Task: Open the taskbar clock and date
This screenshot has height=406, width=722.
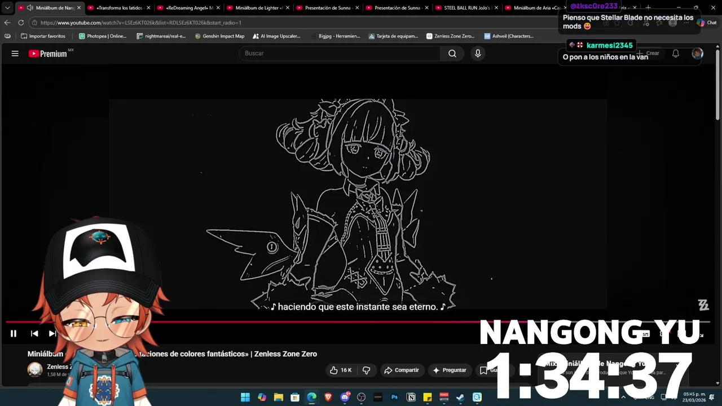Action: pyautogui.click(x=694, y=397)
